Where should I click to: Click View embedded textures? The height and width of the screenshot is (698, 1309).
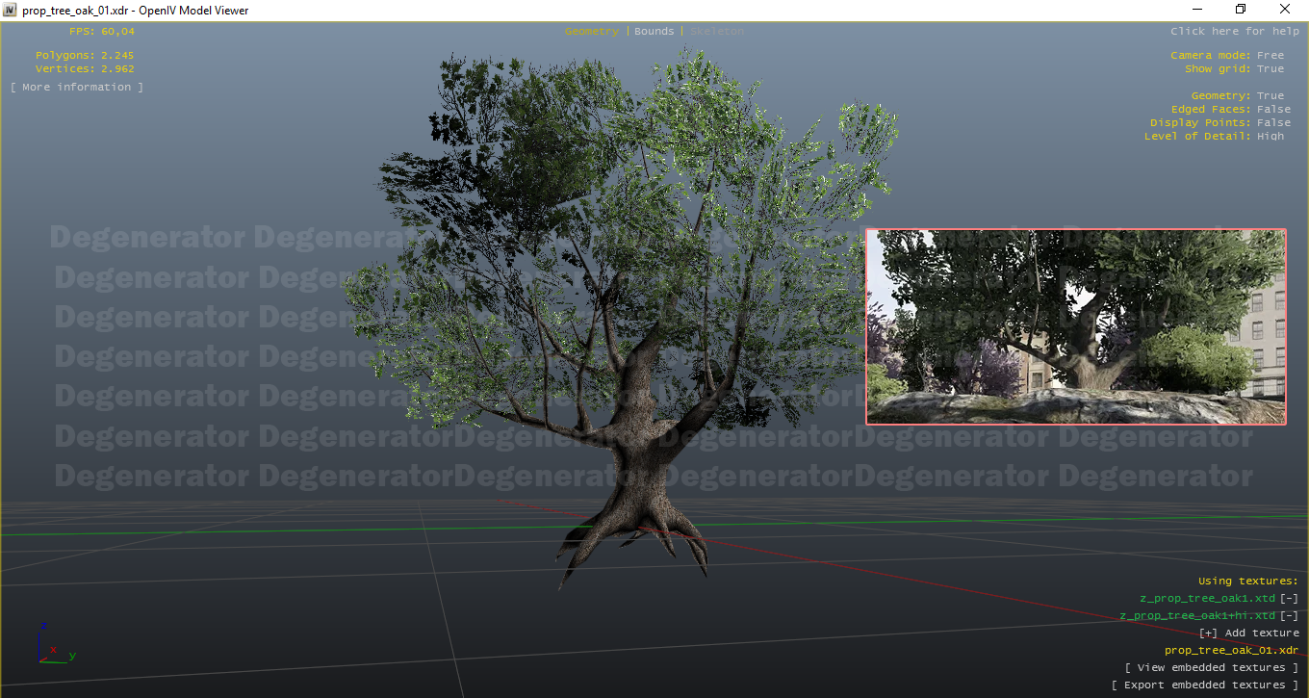tap(1212, 668)
